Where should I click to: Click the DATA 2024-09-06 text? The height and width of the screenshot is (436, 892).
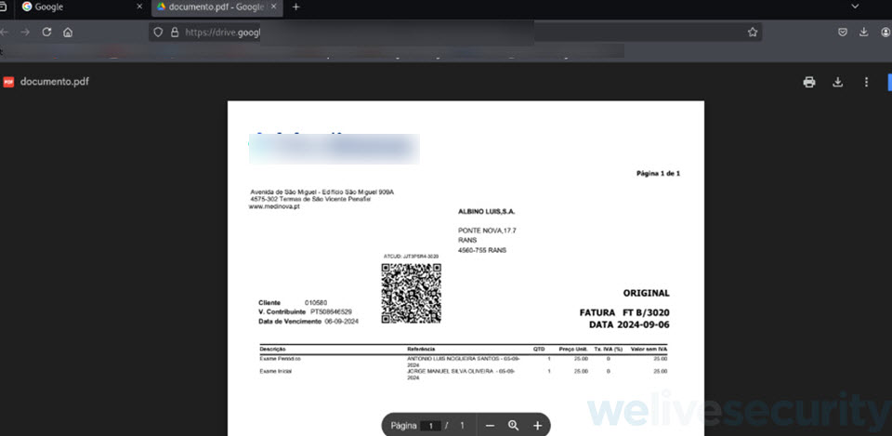[x=629, y=324]
